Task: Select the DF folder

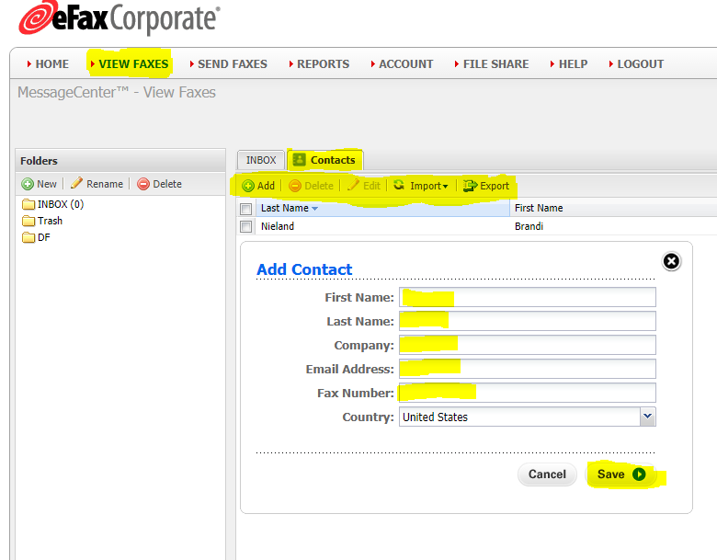Action: [43, 237]
